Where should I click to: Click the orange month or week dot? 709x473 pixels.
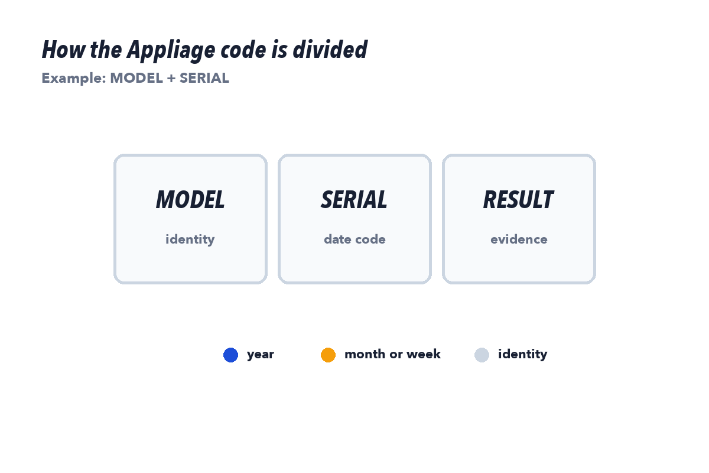tap(328, 355)
